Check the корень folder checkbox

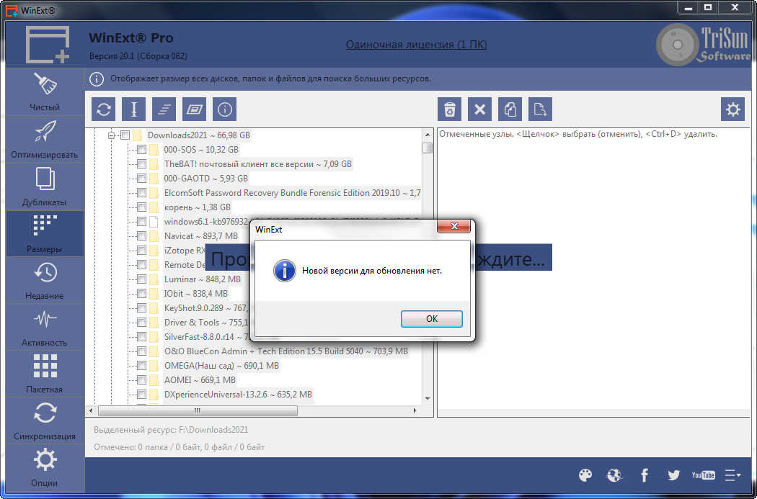(x=141, y=207)
